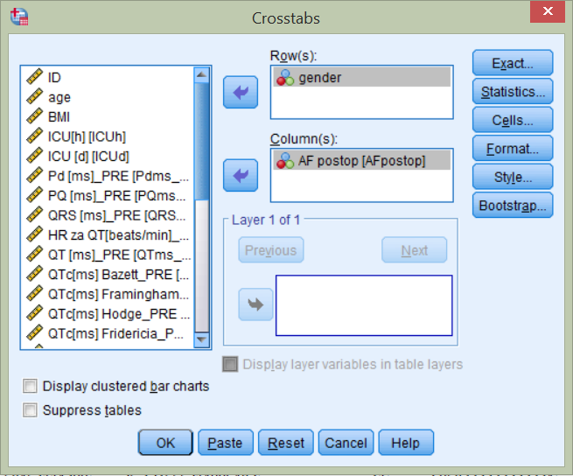This screenshot has width=573, height=476.
Task: Select the ID variable ruler icon
Action: pos(35,77)
